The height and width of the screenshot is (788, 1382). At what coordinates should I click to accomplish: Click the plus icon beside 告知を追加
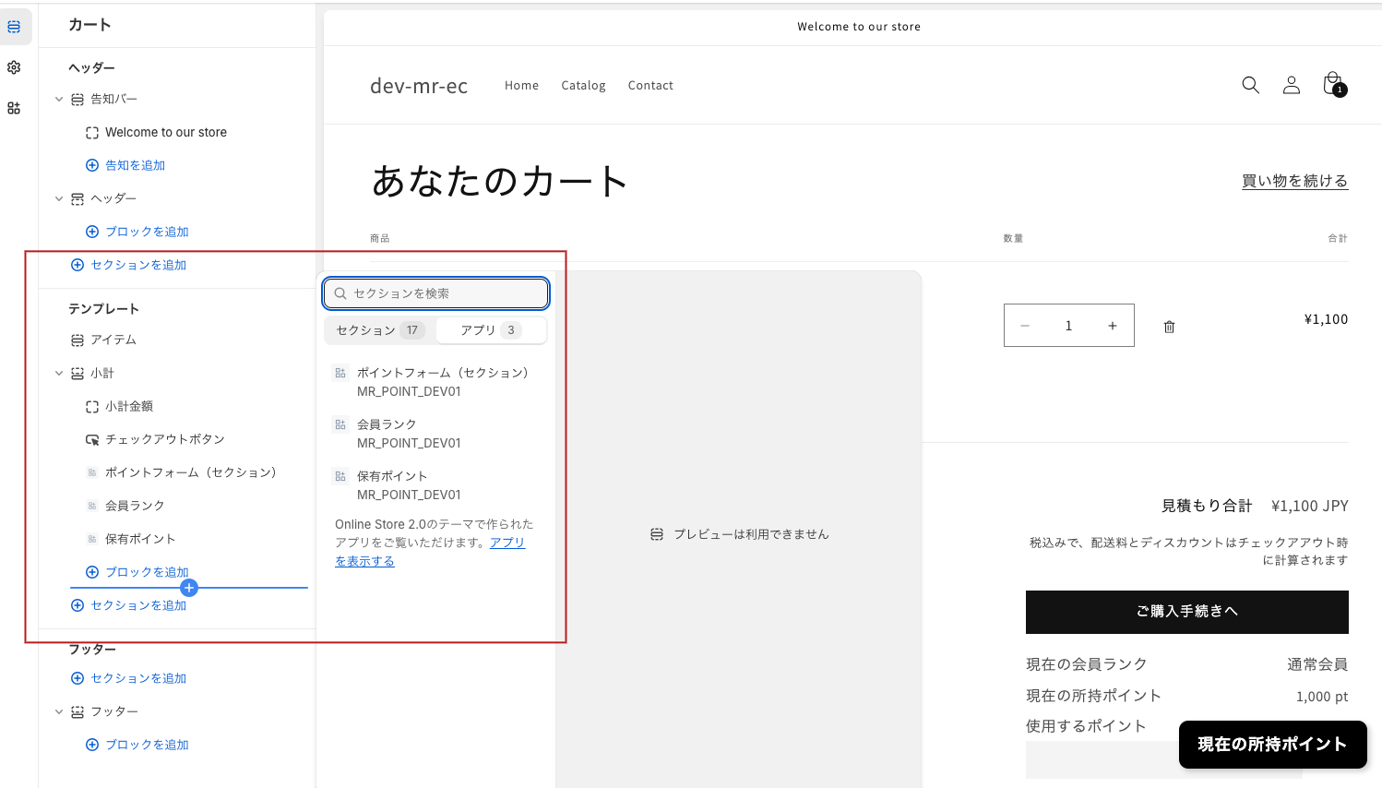(x=92, y=165)
